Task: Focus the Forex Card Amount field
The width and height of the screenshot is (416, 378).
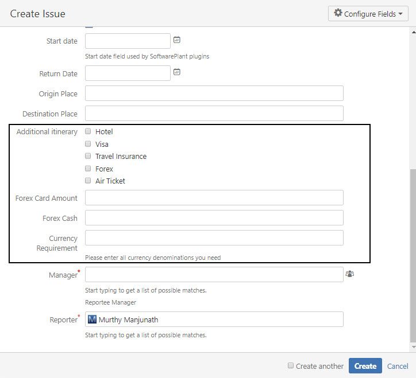Action: pos(214,198)
